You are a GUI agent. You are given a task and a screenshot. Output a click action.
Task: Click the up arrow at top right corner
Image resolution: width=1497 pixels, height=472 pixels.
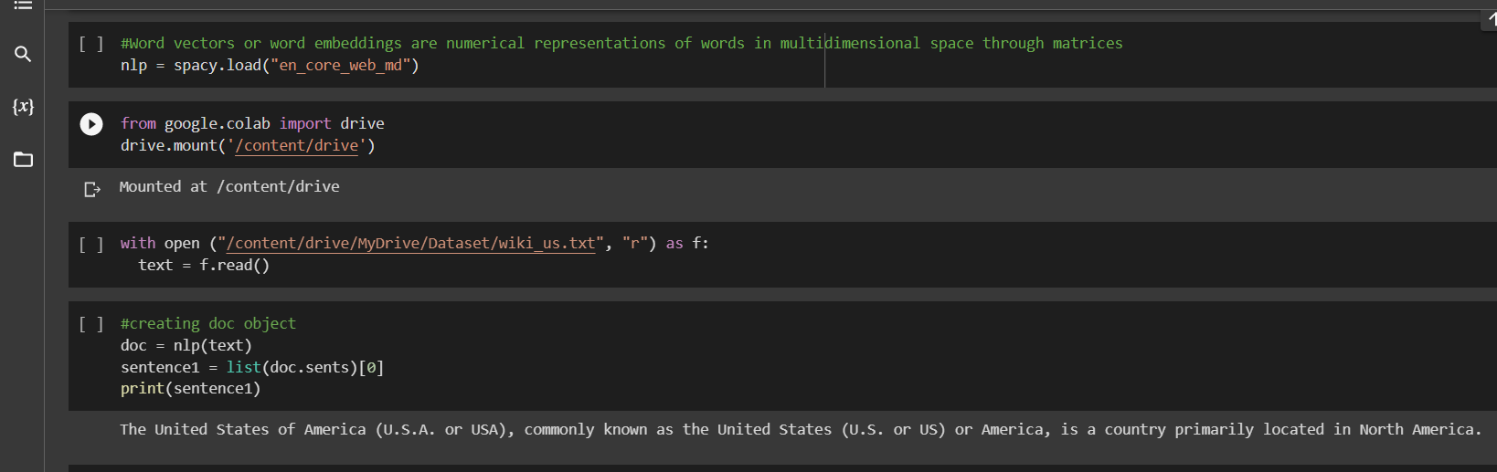click(x=1490, y=17)
